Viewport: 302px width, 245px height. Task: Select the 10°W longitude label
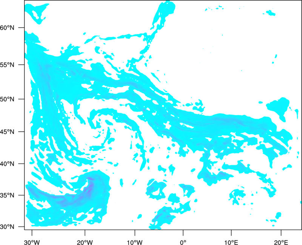click(x=135, y=242)
